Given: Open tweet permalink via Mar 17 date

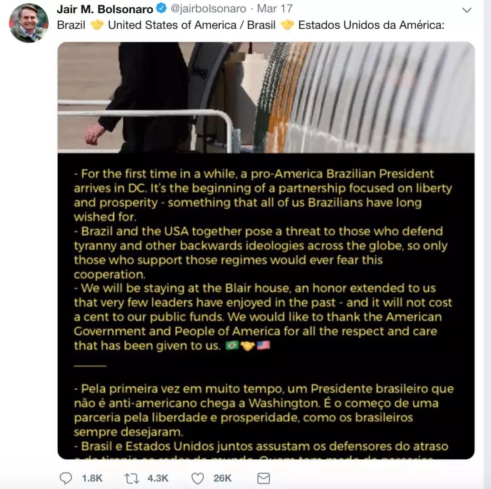Looking at the screenshot, I should tap(275, 9).
